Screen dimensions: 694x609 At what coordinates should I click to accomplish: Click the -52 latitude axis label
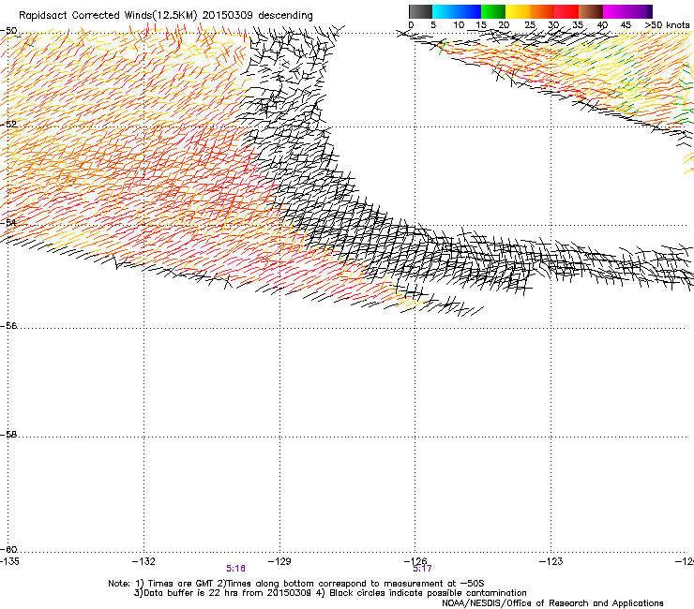[x=8, y=124]
